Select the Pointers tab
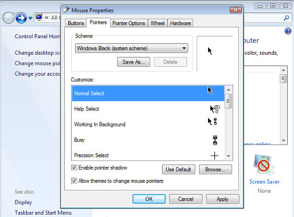This screenshot has width=294, height=217. point(98,22)
